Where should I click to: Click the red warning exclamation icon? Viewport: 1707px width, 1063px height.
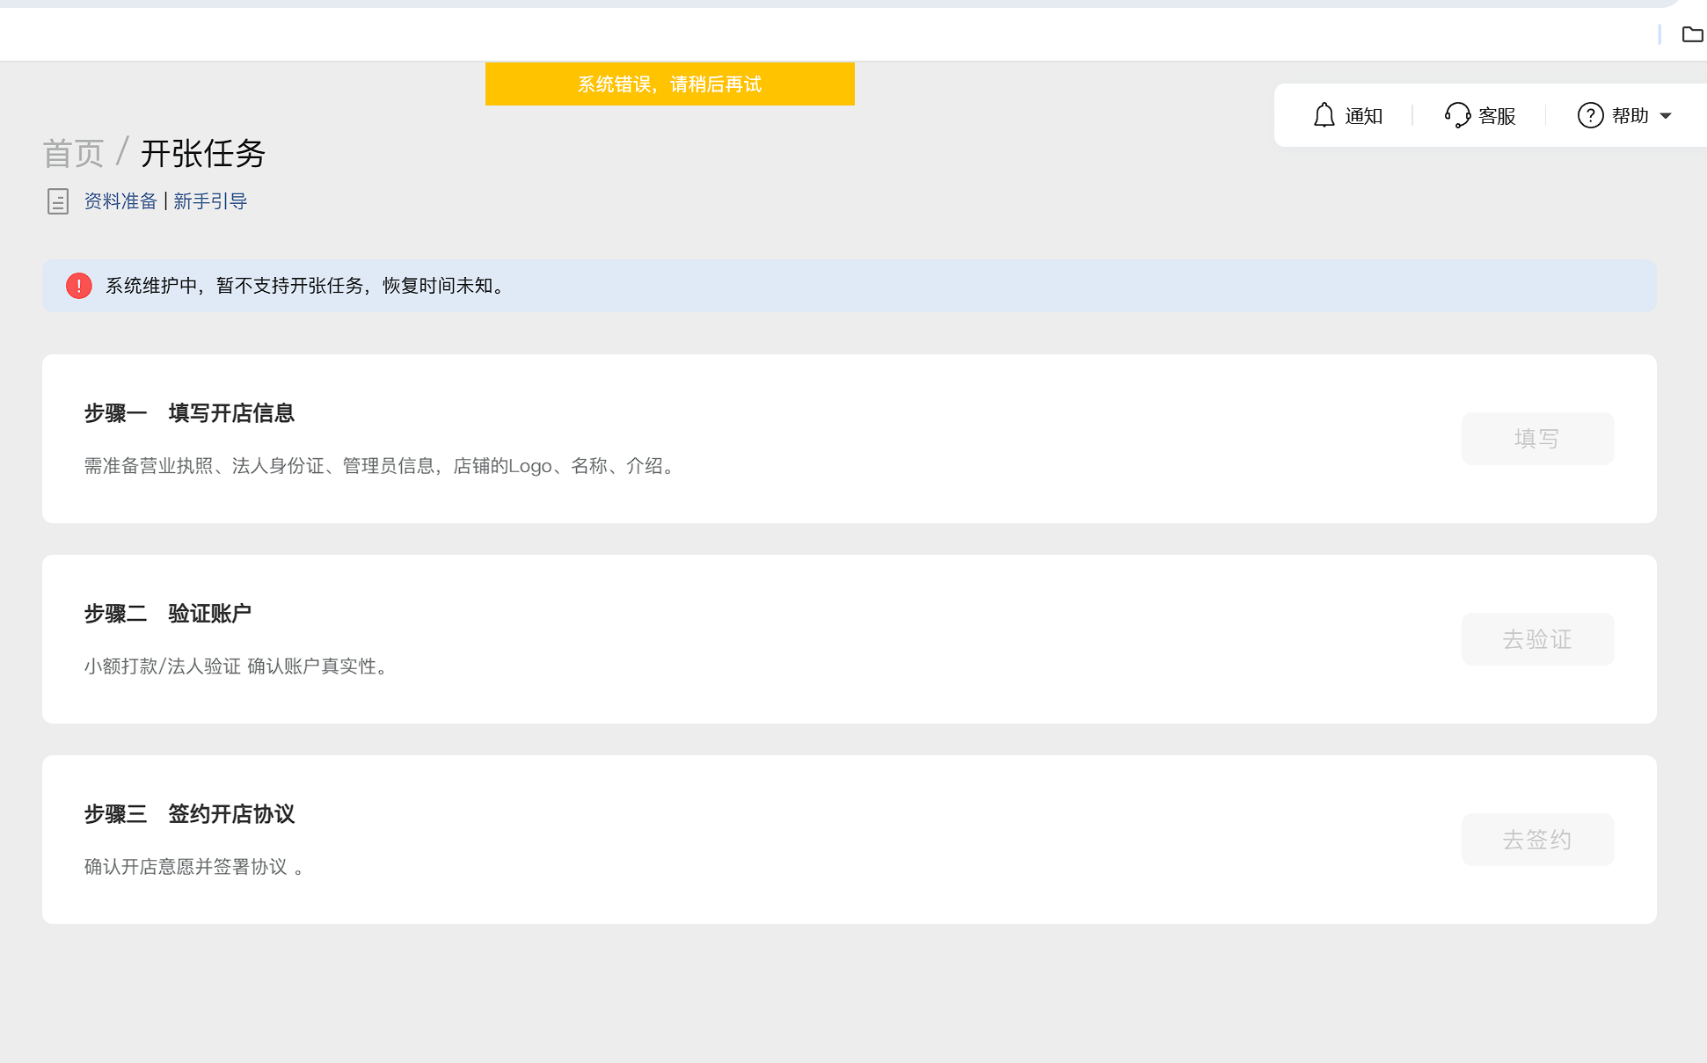[79, 286]
